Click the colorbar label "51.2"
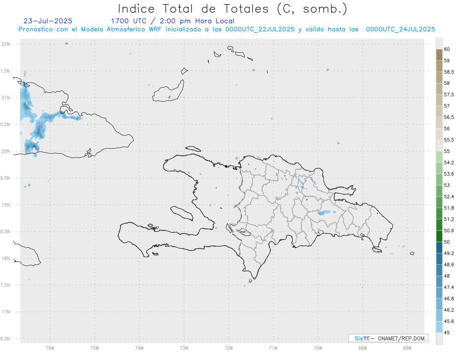This screenshot has width=457, height=353. click(449, 219)
